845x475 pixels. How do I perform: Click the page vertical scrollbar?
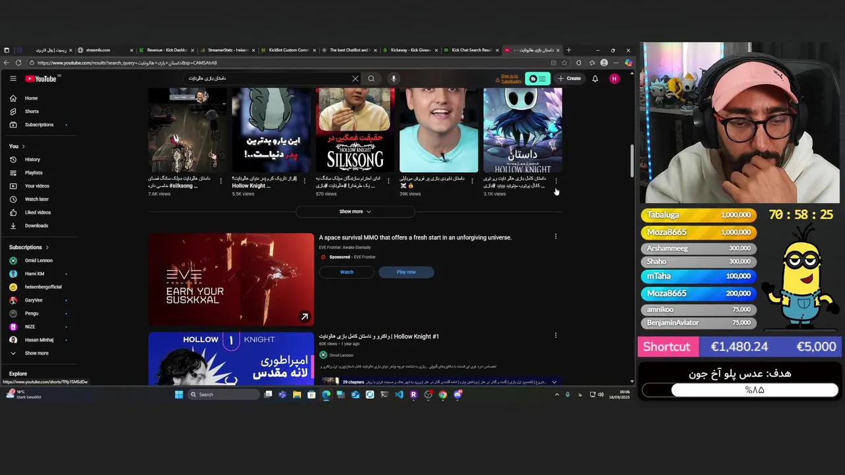point(632,161)
